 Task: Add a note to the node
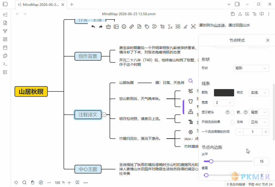(x=139, y=27)
